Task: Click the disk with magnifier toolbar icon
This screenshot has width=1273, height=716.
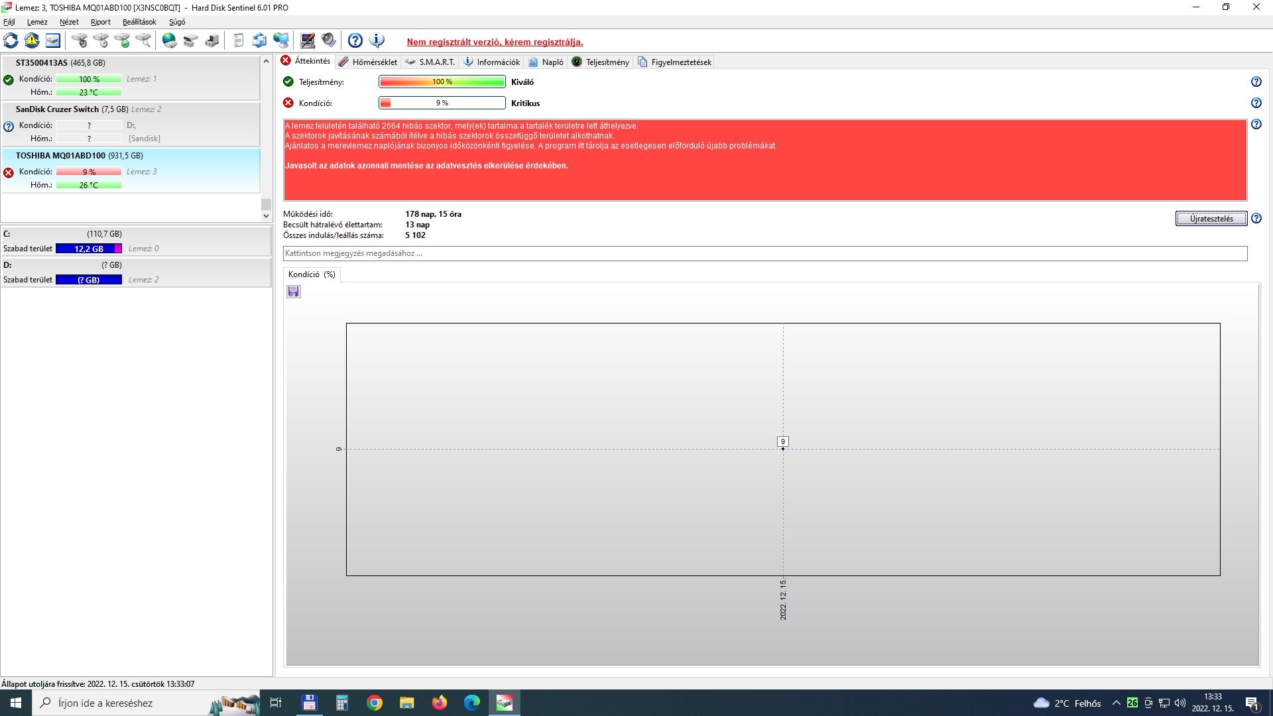Action: 143,40
